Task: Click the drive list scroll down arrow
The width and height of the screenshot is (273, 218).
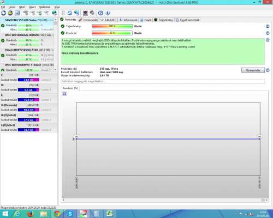Action: click(56, 70)
